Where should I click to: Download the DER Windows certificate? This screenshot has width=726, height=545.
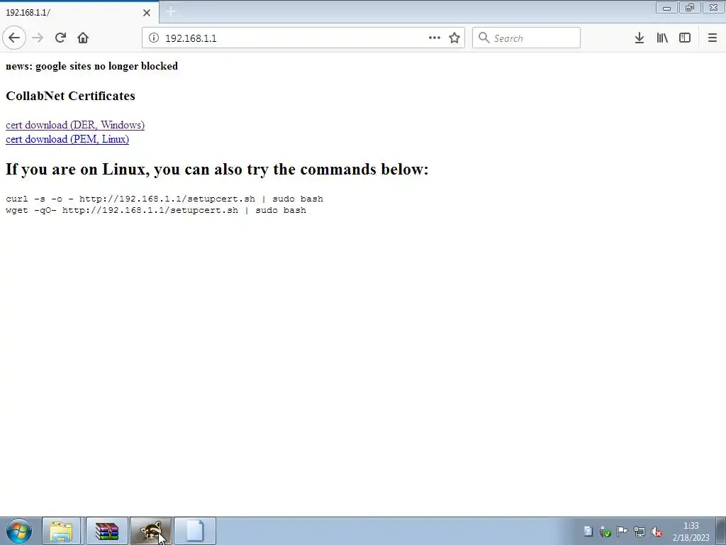(x=75, y=125)
